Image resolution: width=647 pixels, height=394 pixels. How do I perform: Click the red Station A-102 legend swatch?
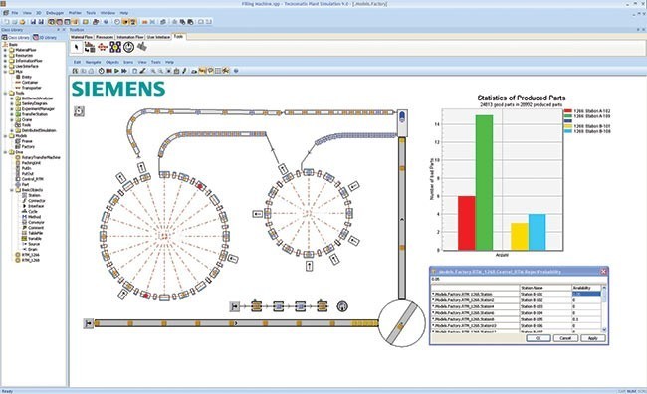568,111
